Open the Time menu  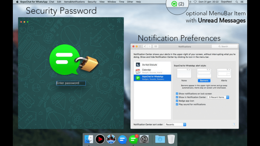click(x=121, y=2)
